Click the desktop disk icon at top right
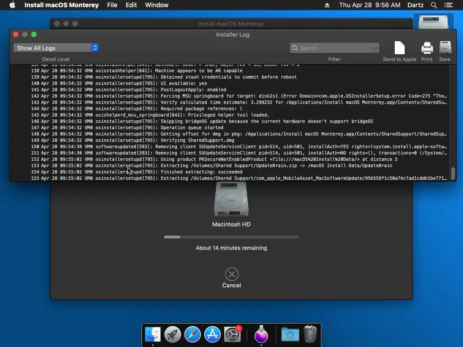Image resolution: width=463 pixels, height=347 pixels. [433, 21]
